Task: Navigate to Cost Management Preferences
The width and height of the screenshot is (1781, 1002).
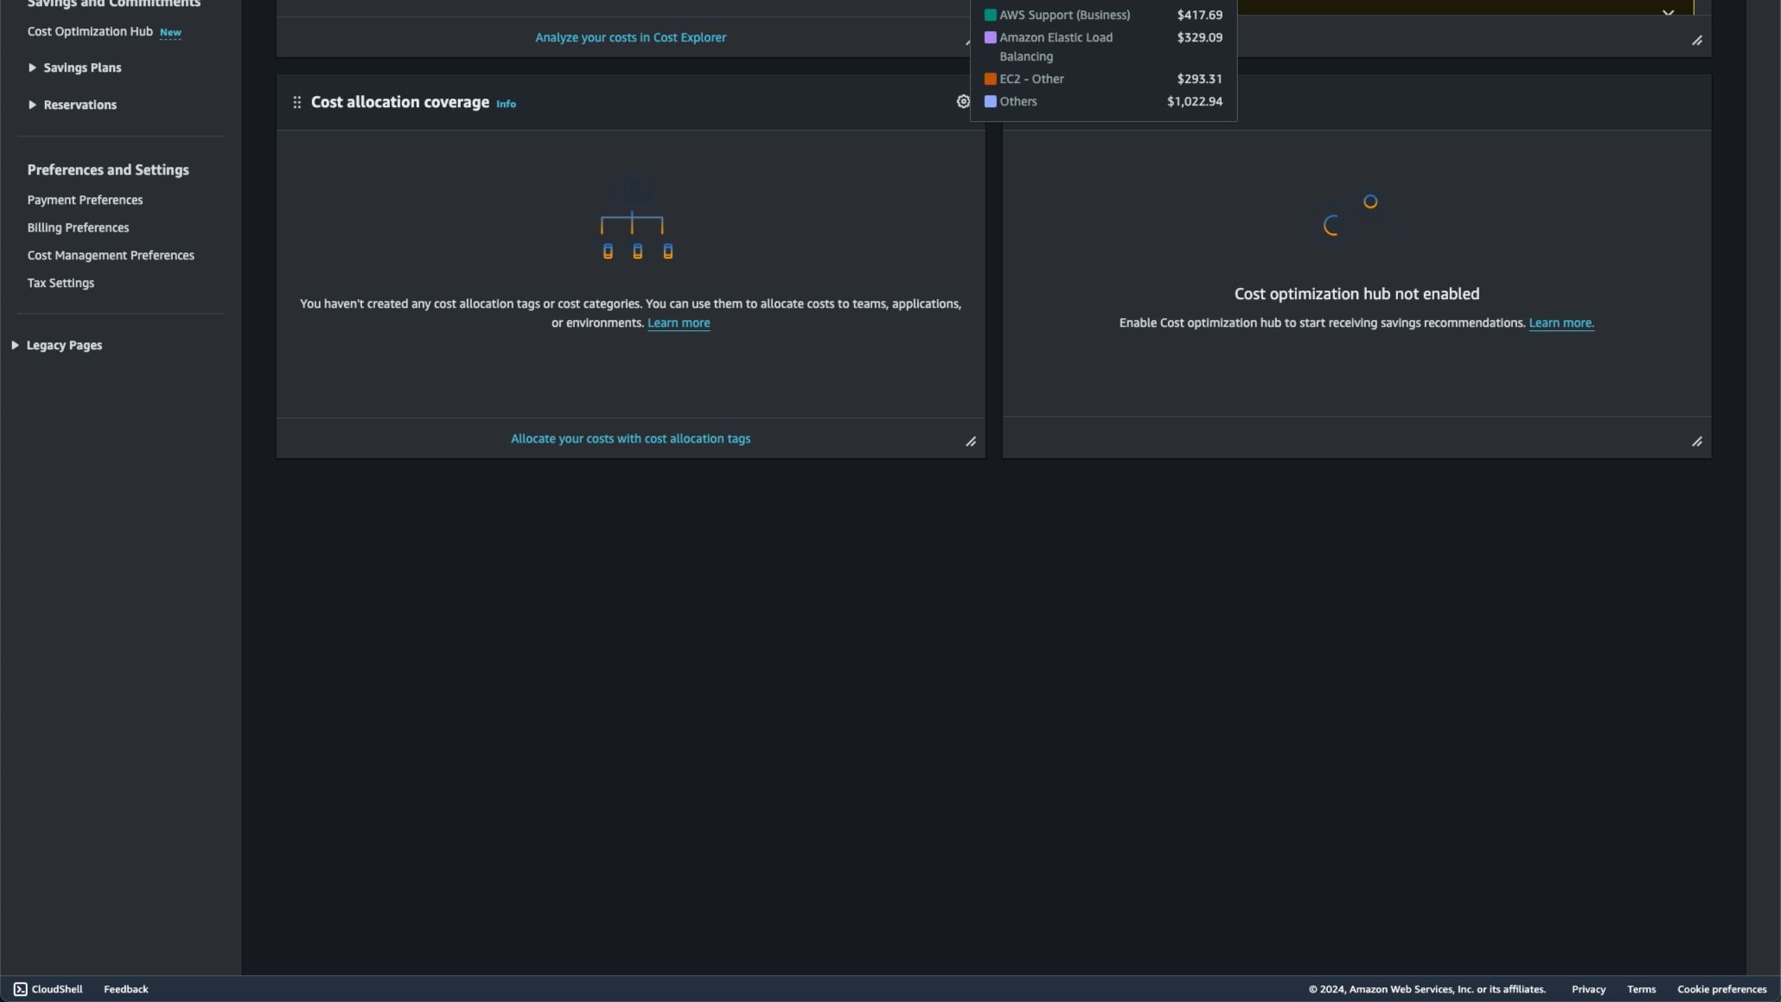Action: pyautogui.click(x=111, y=255)
